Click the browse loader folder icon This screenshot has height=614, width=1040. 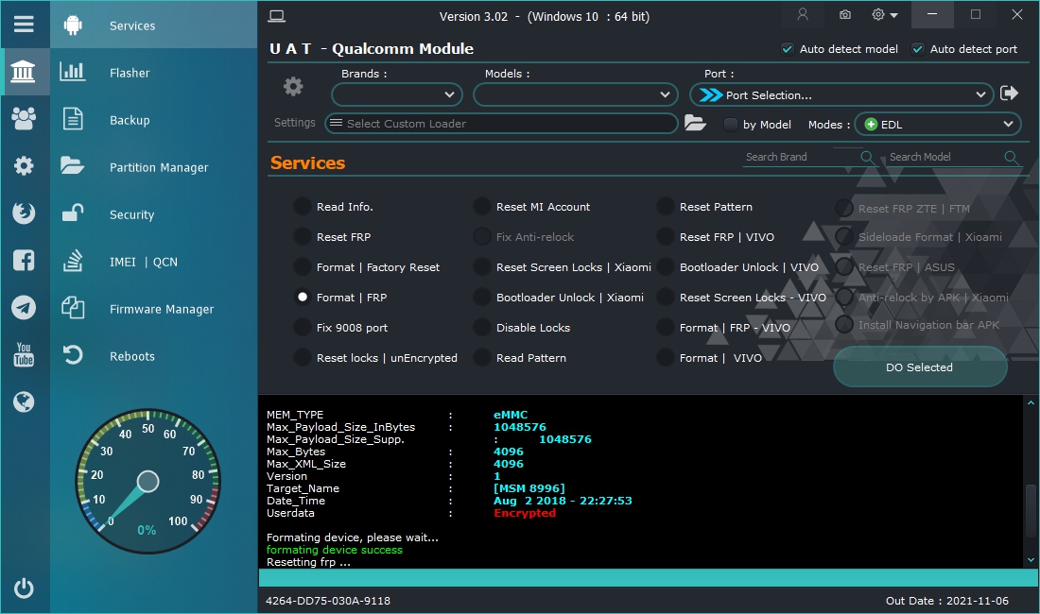[695, 123]
